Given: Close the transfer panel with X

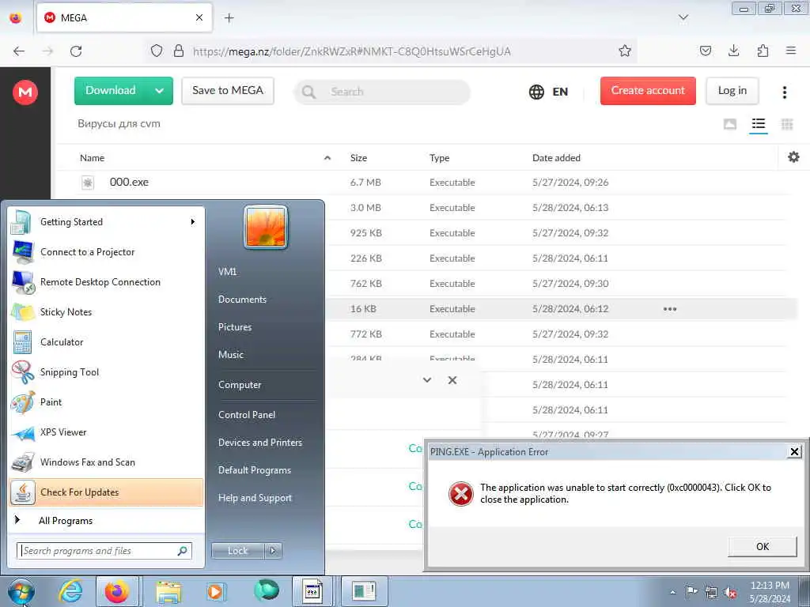Looking at the screenshot, I should pos(452,380).
